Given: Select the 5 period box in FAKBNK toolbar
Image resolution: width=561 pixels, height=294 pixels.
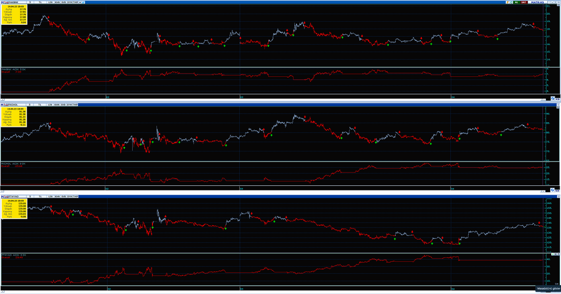Looking at the screenshot, I should tap(30, 2).
